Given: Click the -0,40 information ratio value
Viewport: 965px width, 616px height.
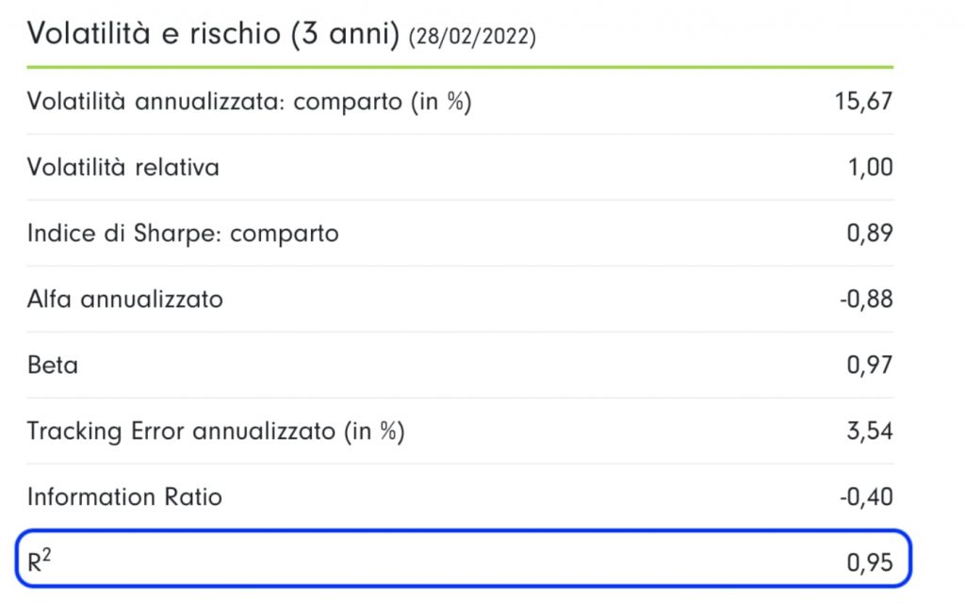Looking at the screenshot, I should tap(866, 496).
